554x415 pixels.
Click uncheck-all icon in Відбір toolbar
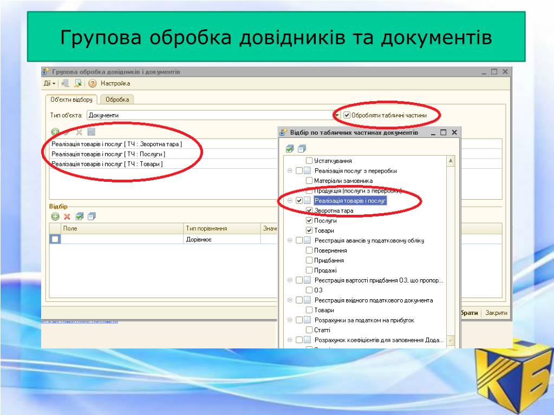[x=92, y=216]
